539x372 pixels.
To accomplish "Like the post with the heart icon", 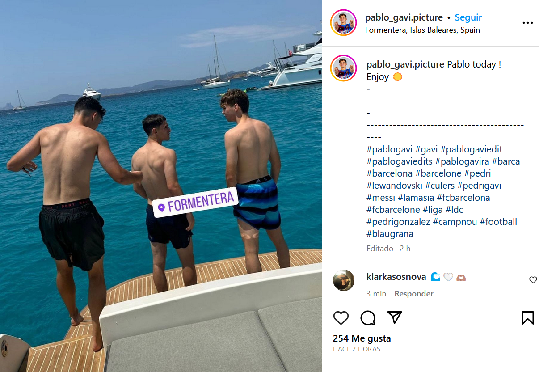I will click(341, 318).
